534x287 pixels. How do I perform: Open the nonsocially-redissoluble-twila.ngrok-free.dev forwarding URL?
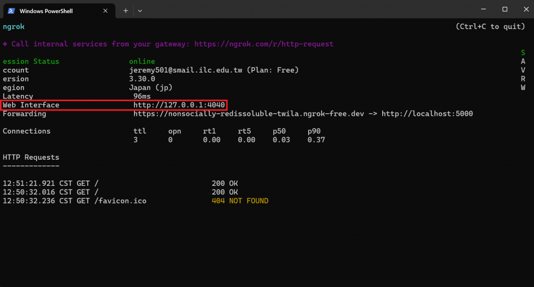(249, 114)
